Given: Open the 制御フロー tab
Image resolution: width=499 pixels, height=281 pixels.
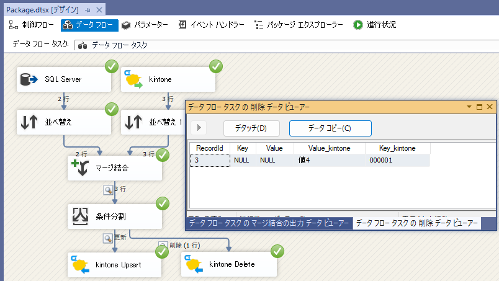Looking at the screenshot, I should 31,25.
